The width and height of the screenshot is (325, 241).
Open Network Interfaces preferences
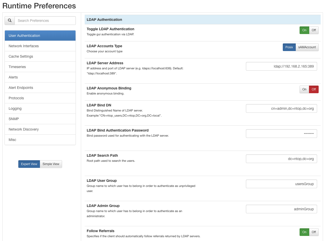coord(40,46)
